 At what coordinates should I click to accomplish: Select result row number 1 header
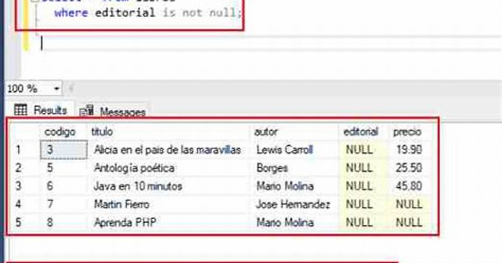click(x=18, y=150)
